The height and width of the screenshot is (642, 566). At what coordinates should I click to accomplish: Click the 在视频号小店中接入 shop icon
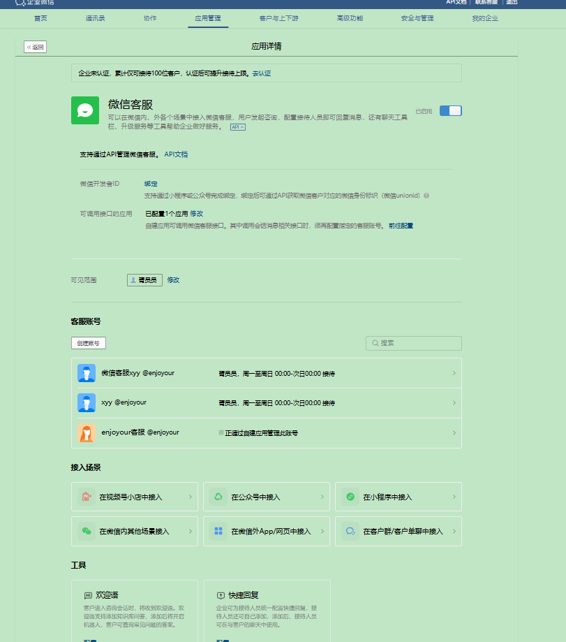pyautogui.click(x=87, y=497)
